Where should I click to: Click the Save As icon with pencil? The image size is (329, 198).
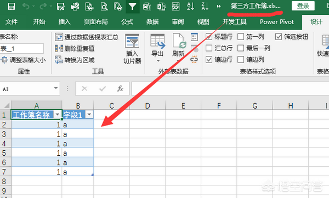point(61,6)
